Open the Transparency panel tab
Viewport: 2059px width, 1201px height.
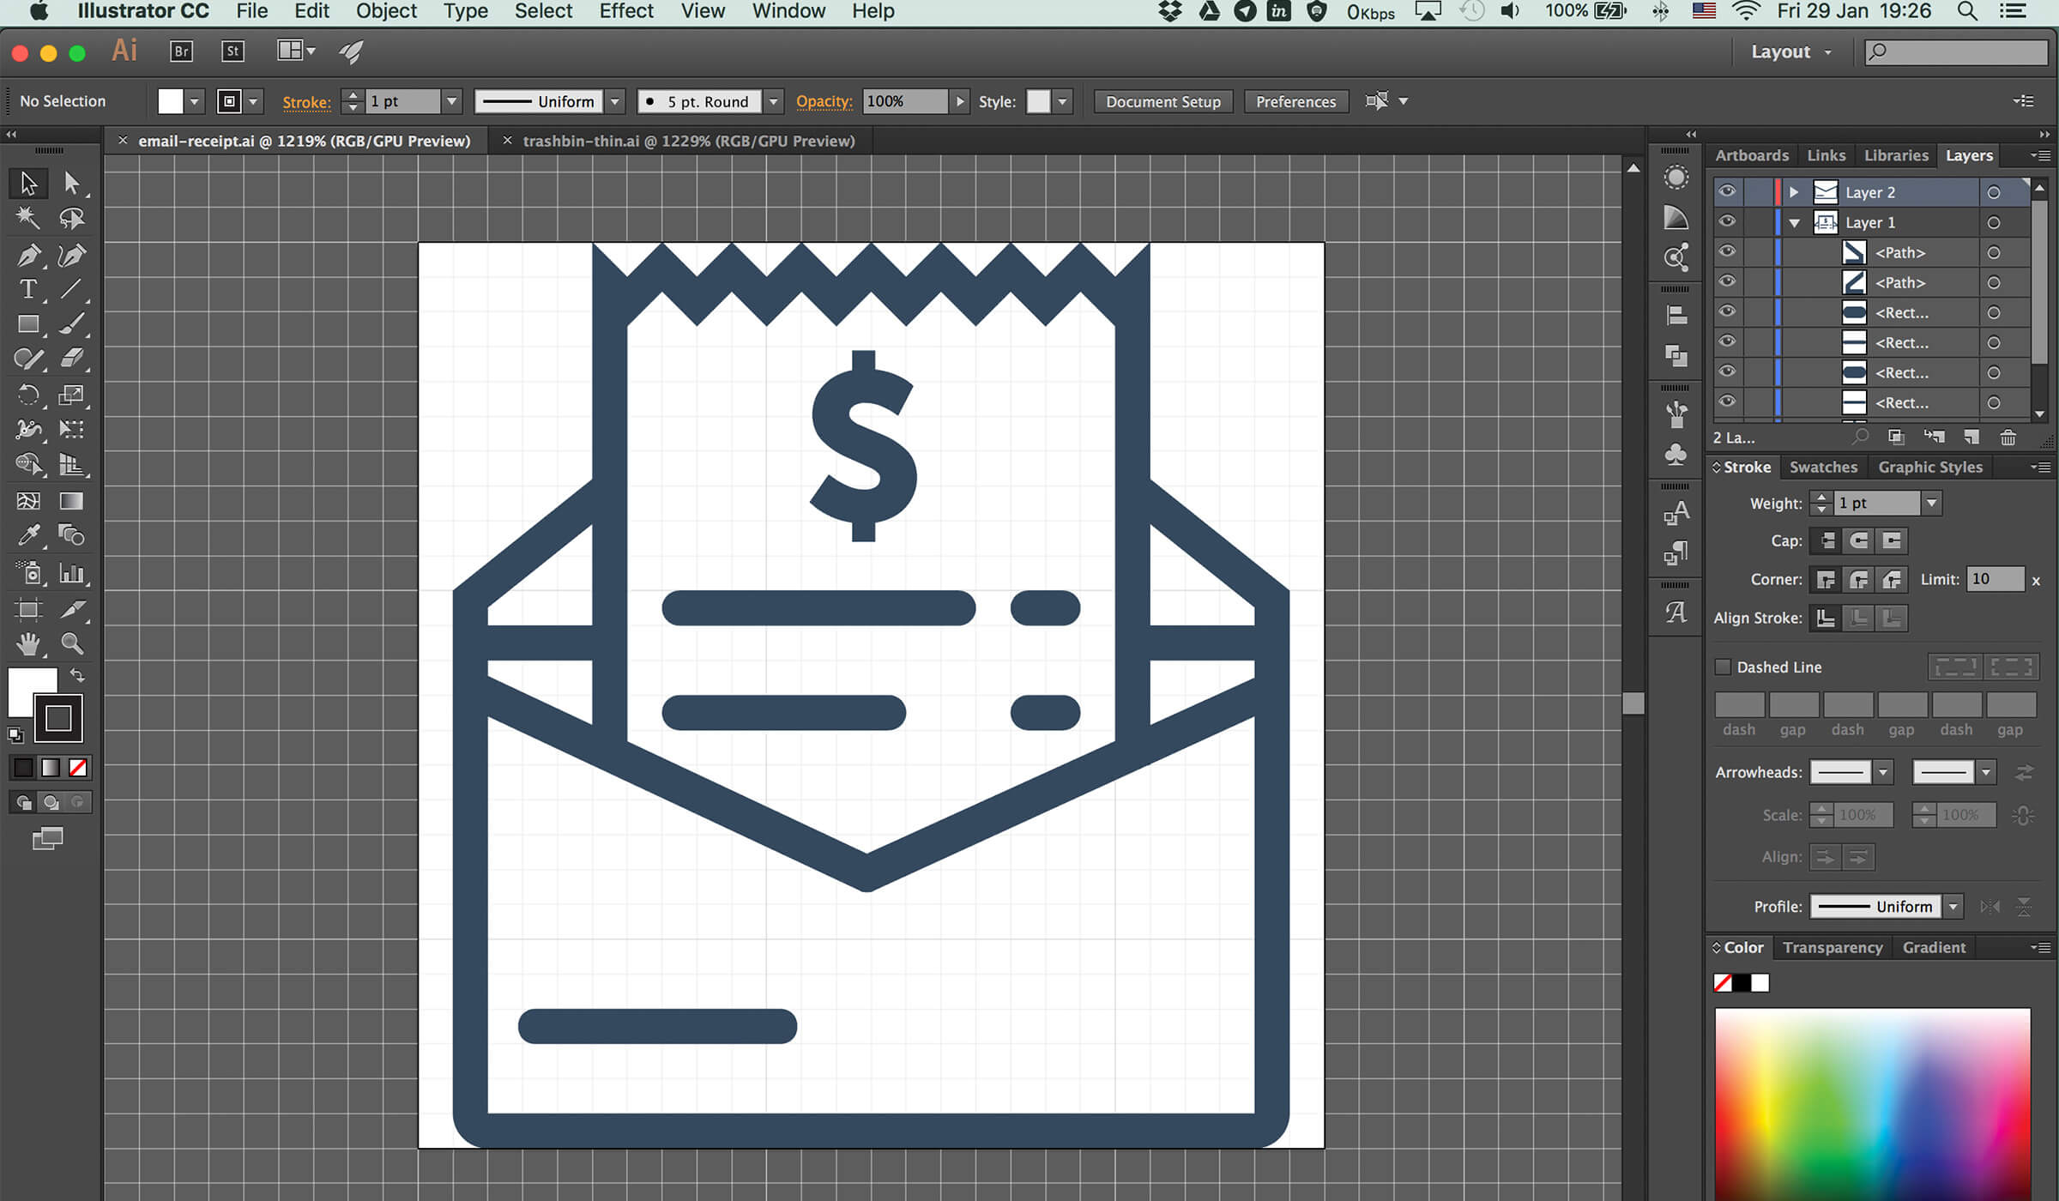coord(1833,947)
